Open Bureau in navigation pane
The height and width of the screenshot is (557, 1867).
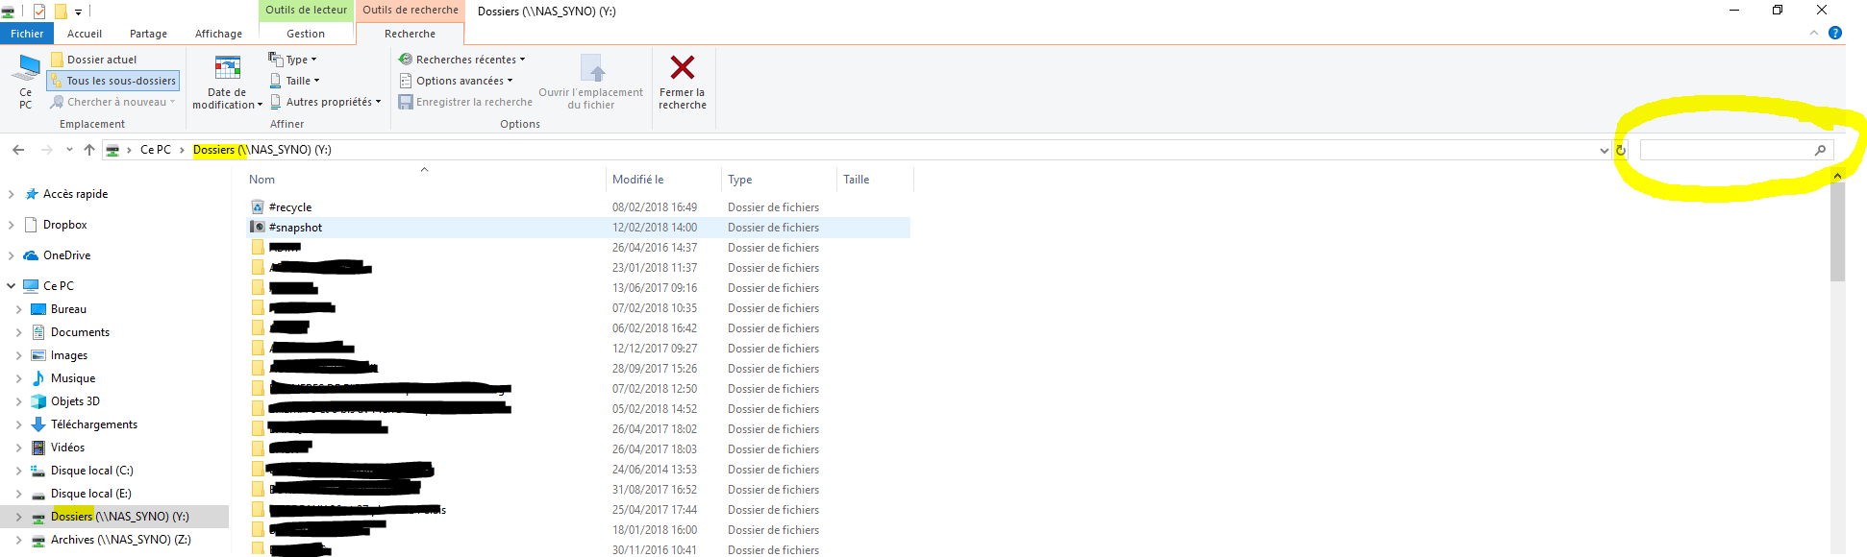click(68, 309)
